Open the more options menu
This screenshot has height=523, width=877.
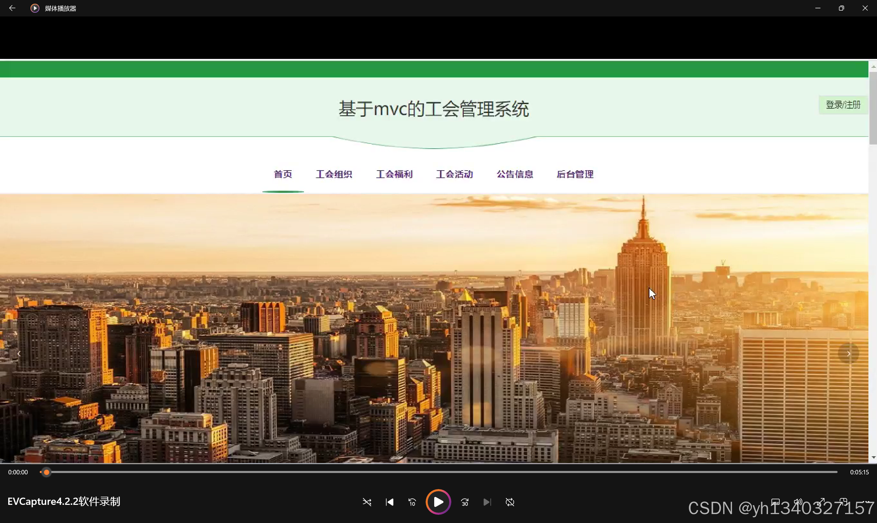[x=866, y=501]
